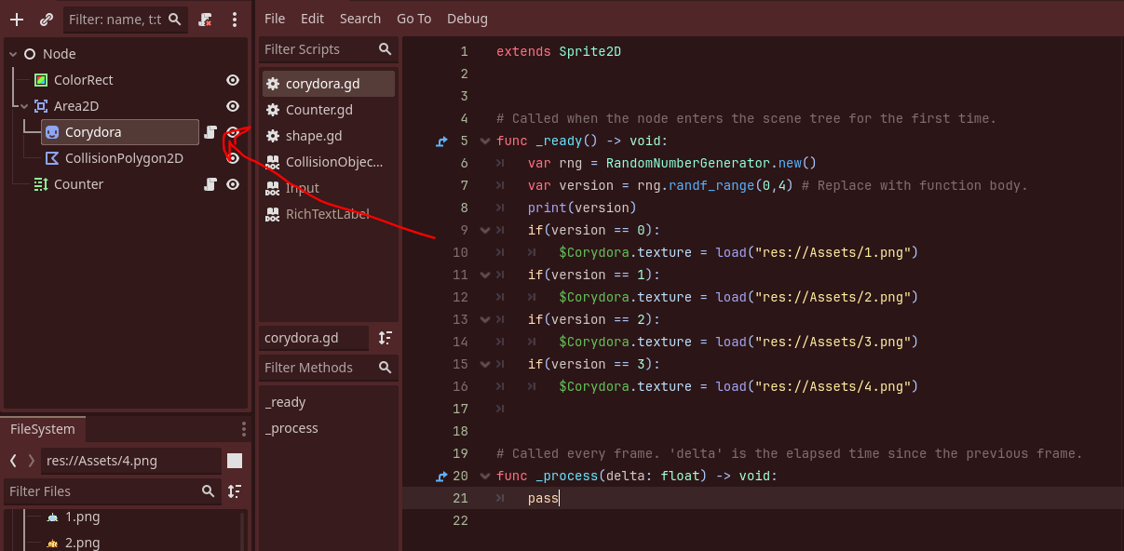Click the sort icon beside the corydora.gd box
1124x551 pixels.
[385, 338]
